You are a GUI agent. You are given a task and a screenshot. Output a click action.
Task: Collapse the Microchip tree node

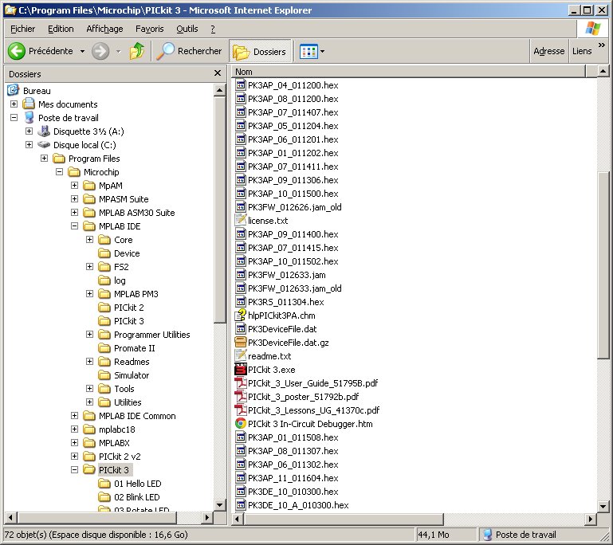tap(60, 172)
